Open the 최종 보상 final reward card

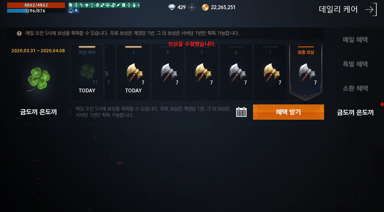(x=306, y=72)
